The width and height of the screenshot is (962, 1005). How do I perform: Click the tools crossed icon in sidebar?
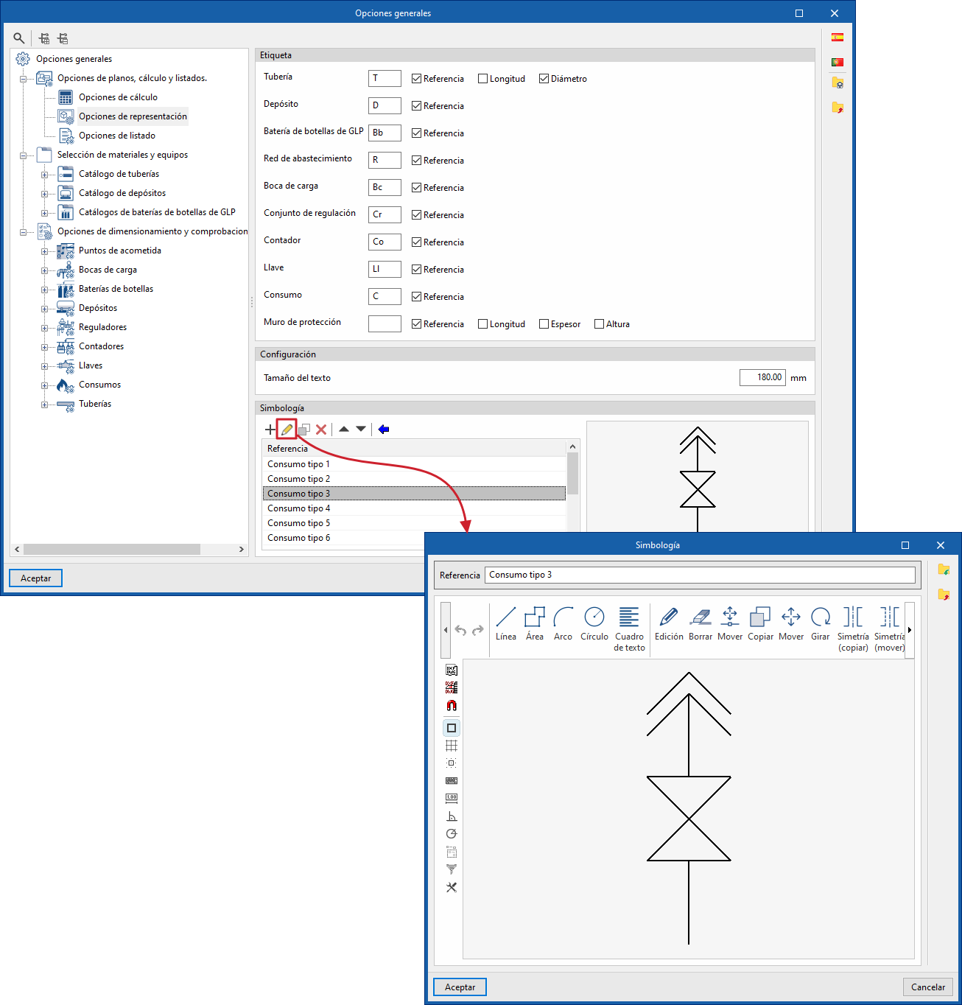pyautogui.click(x=452, y=887)
